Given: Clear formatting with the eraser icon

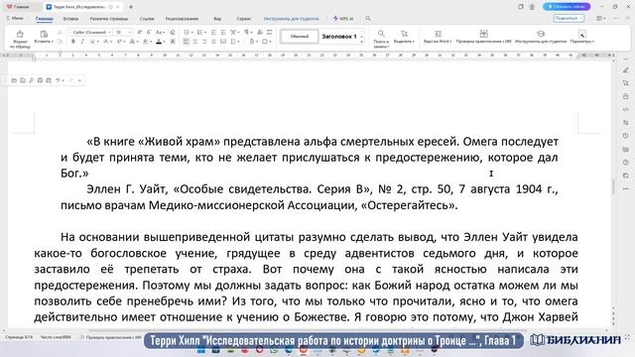Looking at the screenshot, I should 173,32.
